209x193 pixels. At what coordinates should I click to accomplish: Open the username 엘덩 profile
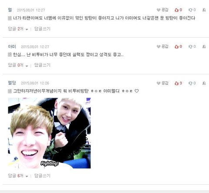[12, 83]
